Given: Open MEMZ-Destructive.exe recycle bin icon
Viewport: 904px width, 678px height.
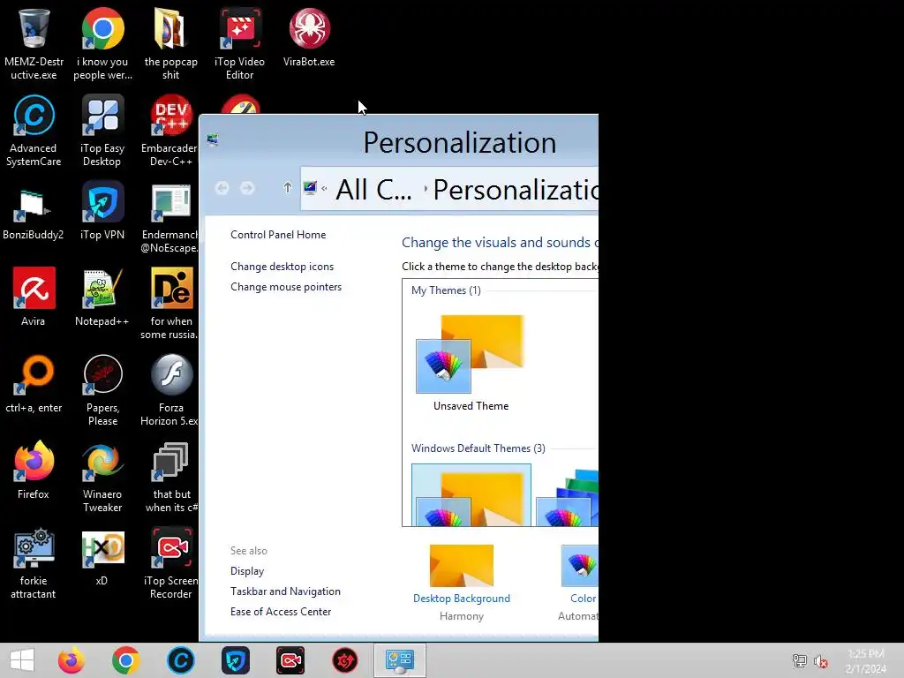Looking at the screenshot, I should point(34,44).
